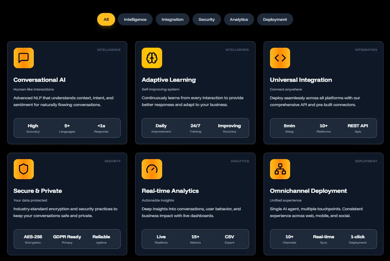Click the Secure & Private shield icon
Screen dimensions: 390x261
tap(24, 169)
